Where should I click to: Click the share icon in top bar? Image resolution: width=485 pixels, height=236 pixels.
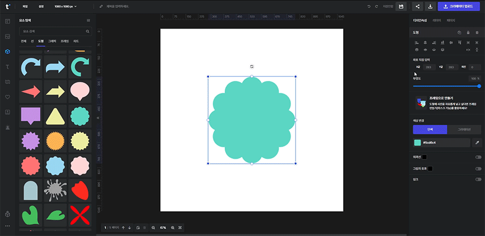(417, 6)
